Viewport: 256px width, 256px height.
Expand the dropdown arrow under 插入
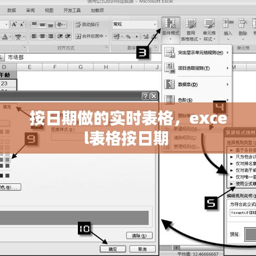228,39
